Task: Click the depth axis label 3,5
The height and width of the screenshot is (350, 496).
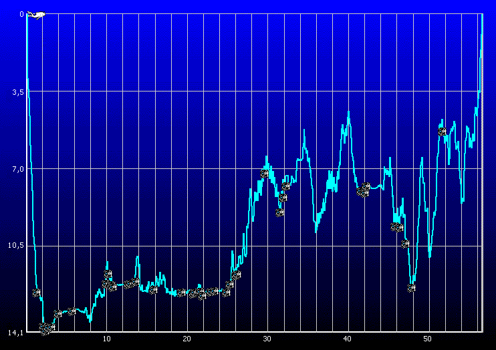Action: (x=18, y=92)
